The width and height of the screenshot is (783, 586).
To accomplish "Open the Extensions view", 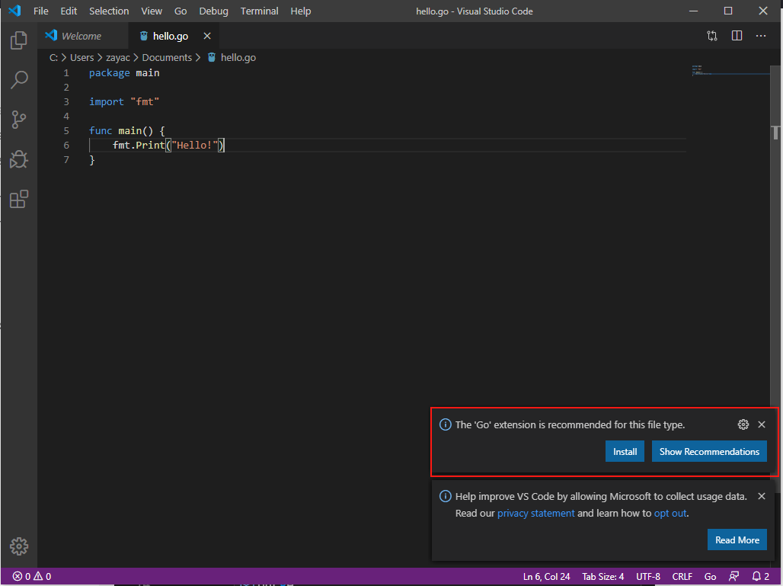I will (x=18, y=200).
